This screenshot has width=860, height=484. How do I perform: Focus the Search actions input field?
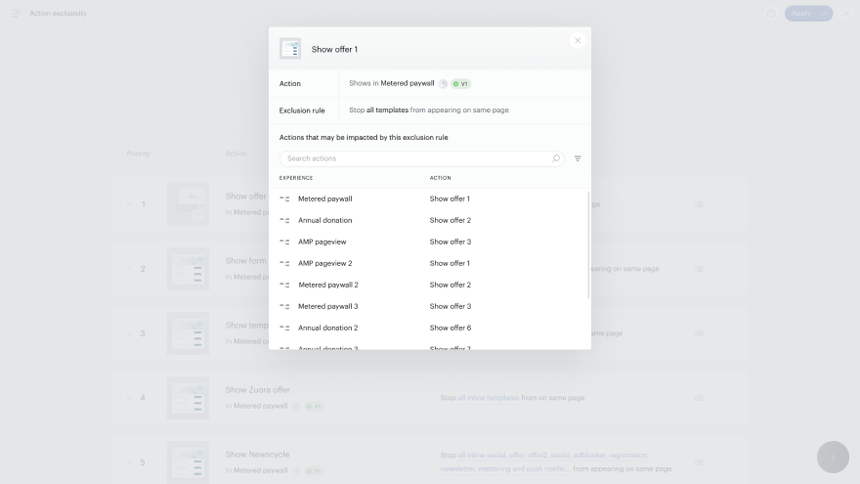pos(421,158)
